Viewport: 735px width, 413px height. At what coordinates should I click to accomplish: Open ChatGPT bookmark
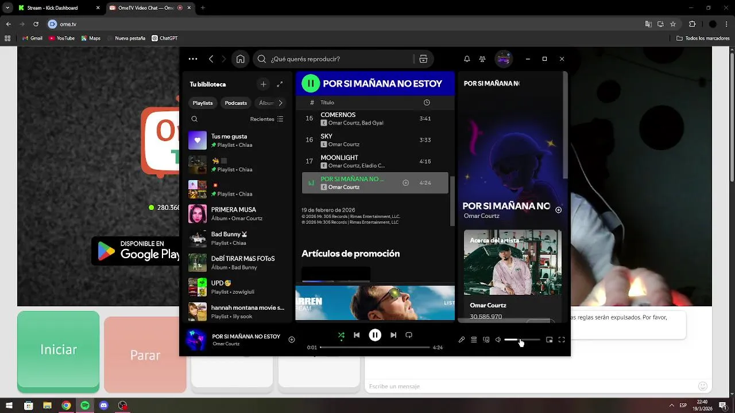pyautogui.click(x=165, y=38)
